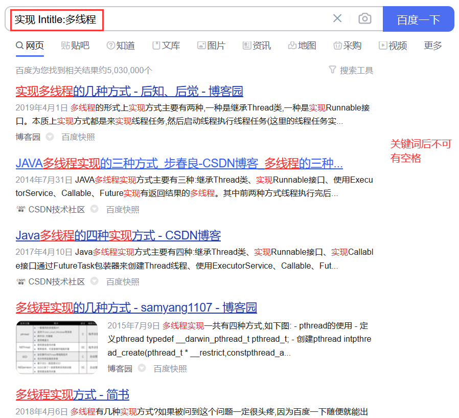Open the 知道 tab
The image size is (459, 418).
coord(121,46)
